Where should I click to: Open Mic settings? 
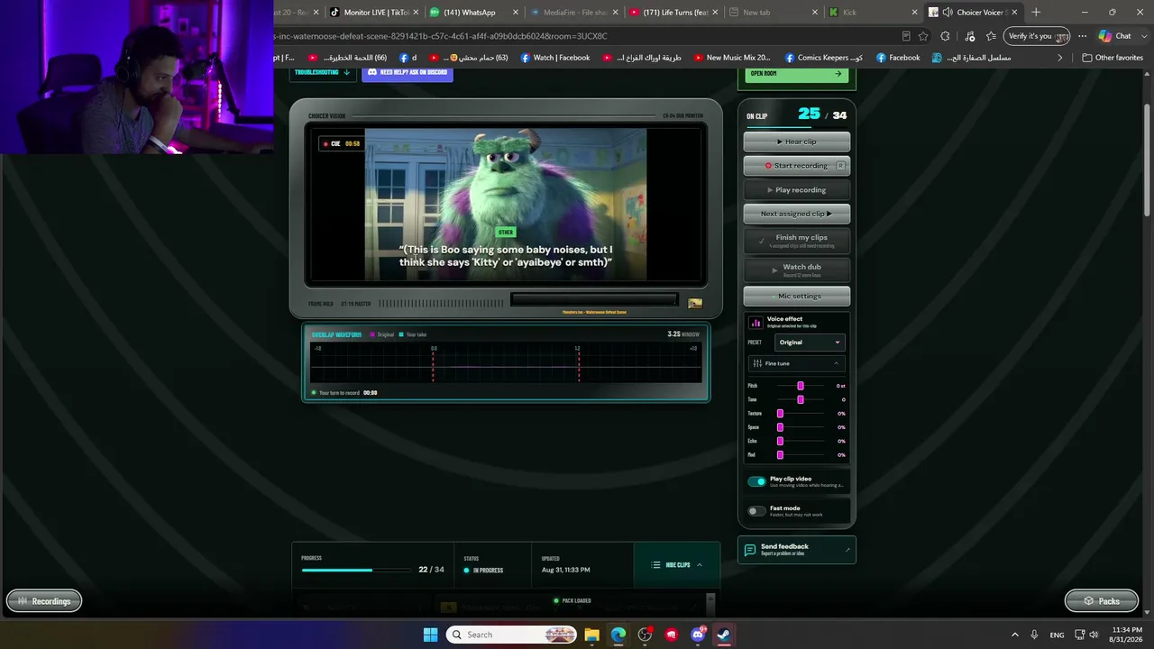[797, 296]
